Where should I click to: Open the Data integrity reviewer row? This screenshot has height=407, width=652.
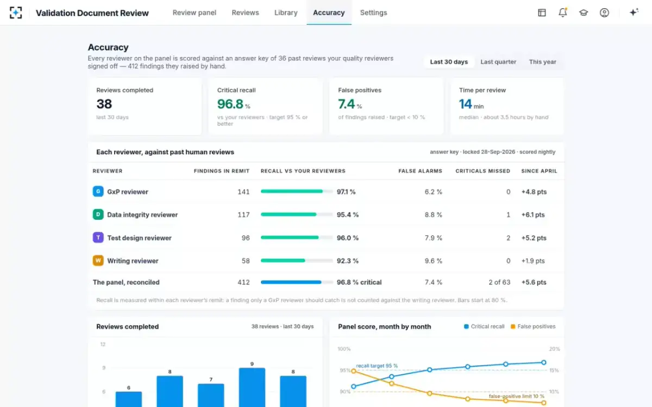tap(326, 214)
